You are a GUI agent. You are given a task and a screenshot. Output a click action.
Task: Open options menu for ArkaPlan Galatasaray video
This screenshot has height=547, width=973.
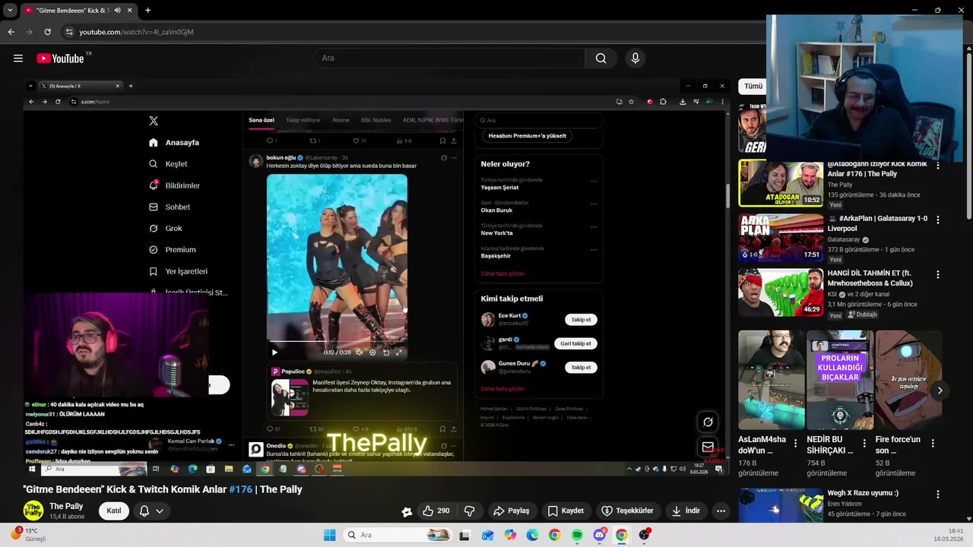click(x=937, y=220)
